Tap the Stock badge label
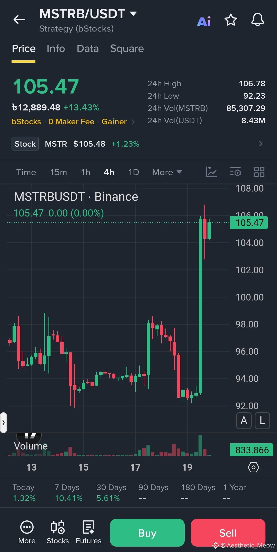The height and width of the screenshot is (552, 277). 25,144
